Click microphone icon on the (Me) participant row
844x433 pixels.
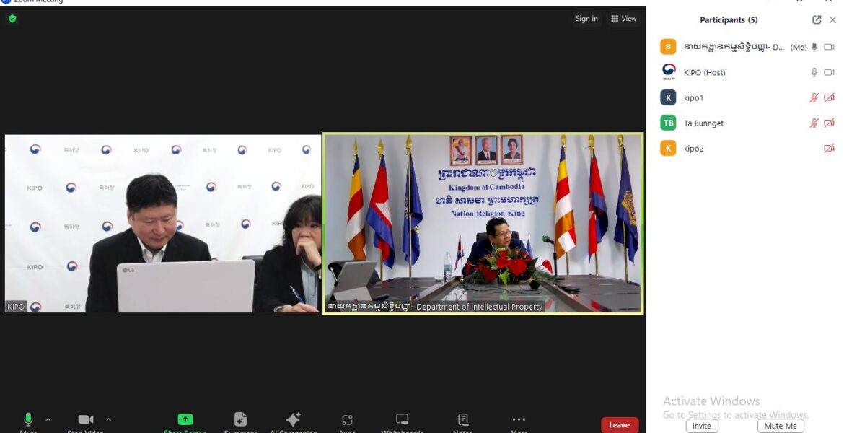click(x=814, y=47)
